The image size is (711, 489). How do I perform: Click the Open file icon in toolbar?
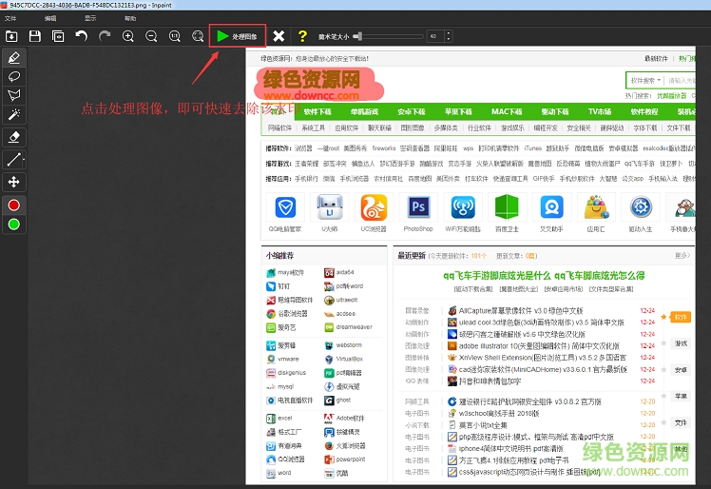click(x=11, y=36)
